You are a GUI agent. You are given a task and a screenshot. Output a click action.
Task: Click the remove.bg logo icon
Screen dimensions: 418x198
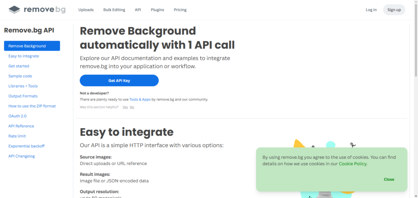coord(14,10)
